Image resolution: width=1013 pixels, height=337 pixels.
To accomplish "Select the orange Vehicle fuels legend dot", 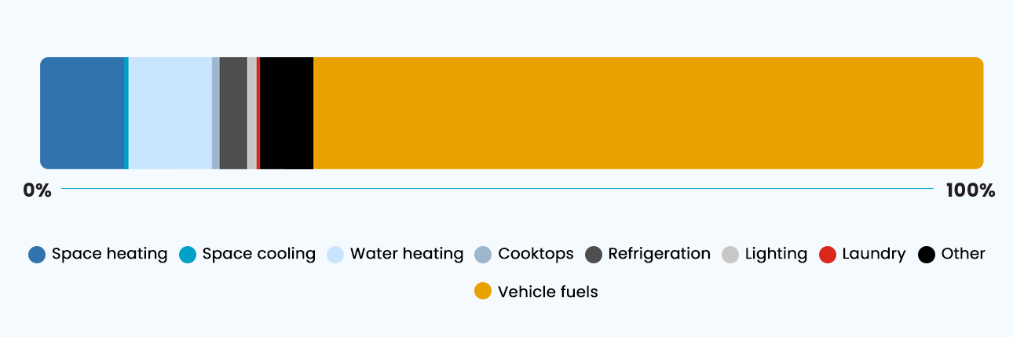I will [x=483, y=292].
